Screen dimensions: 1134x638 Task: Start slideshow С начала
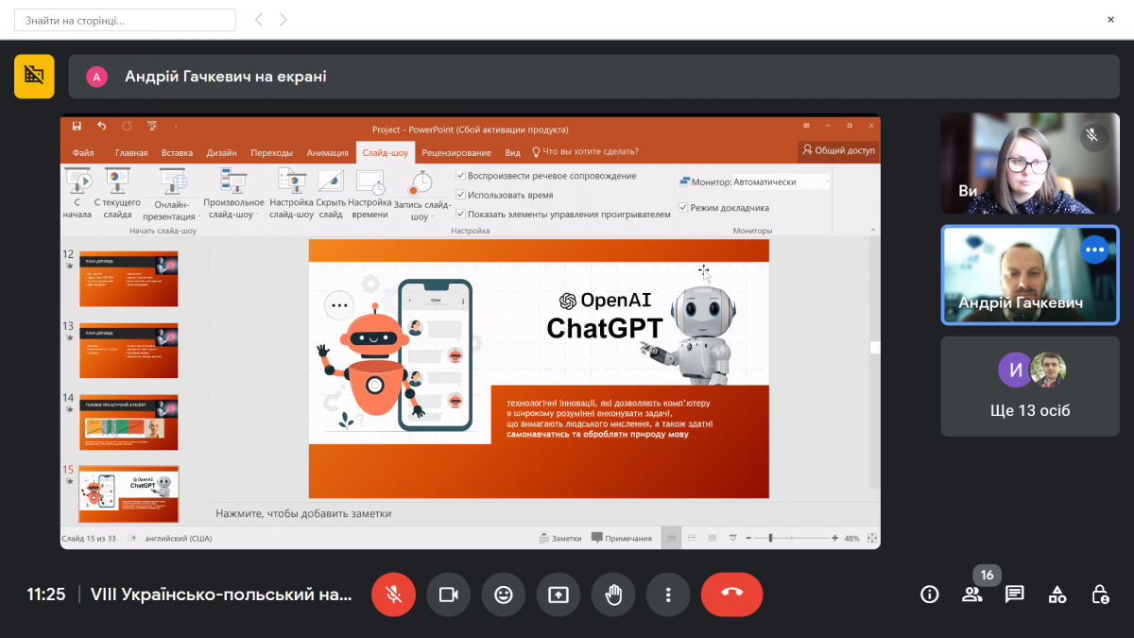77,194
